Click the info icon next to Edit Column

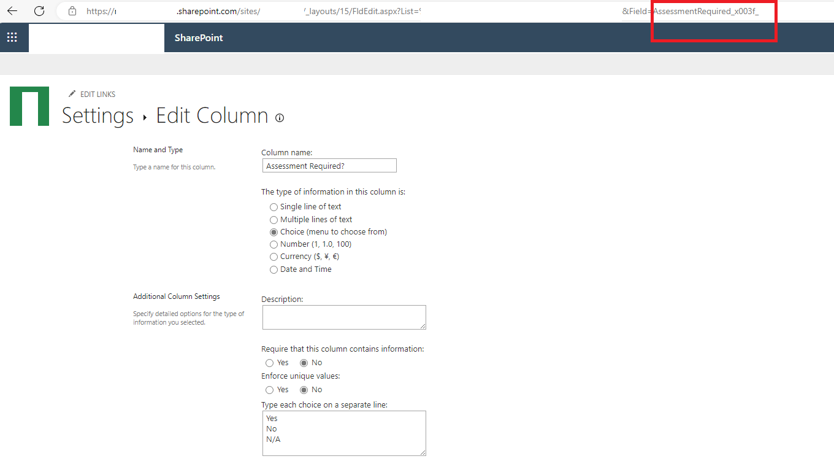[x=280, y=118]
